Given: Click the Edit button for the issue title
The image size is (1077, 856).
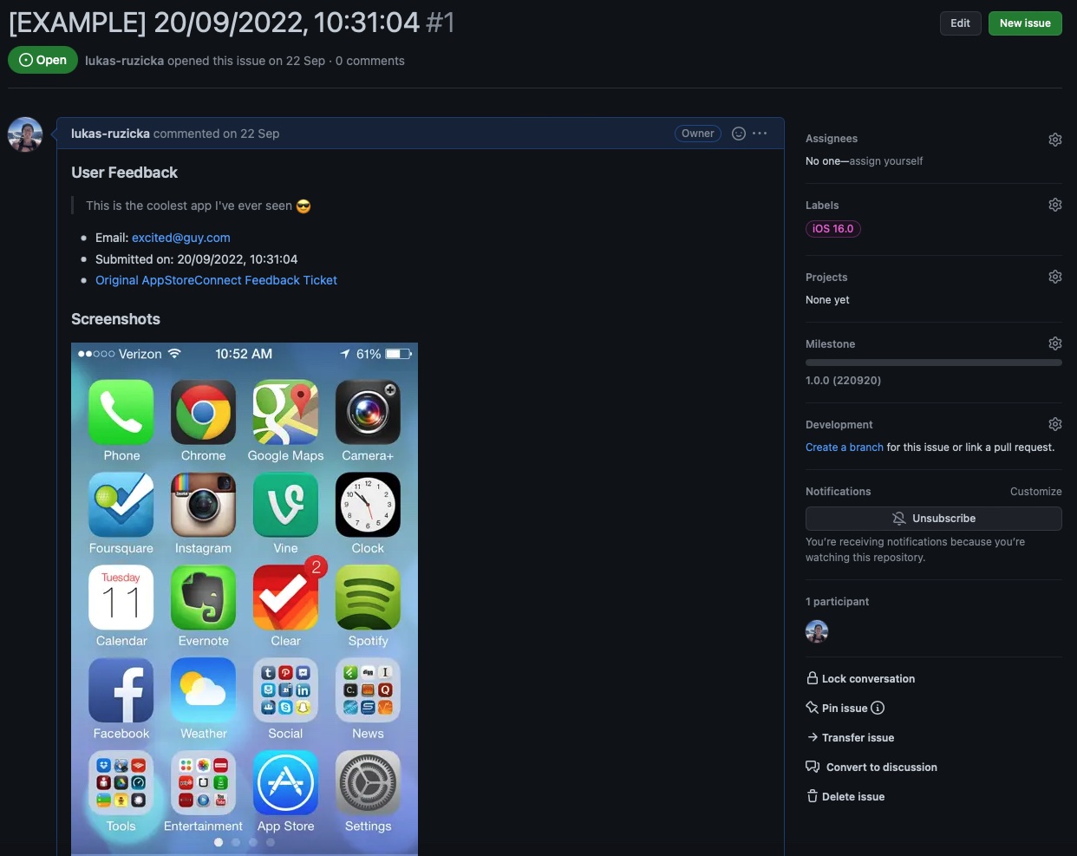Looking at the screenshot, I should coord(960,23).
